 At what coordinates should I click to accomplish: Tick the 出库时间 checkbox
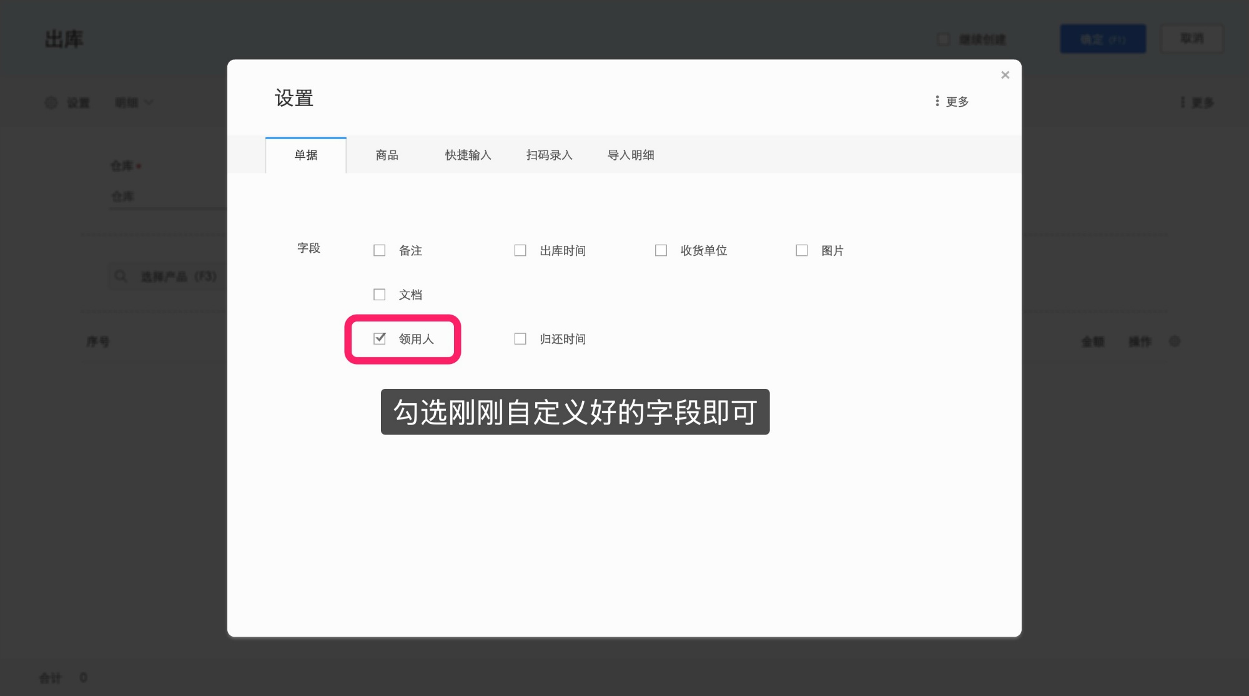(520, 250)
